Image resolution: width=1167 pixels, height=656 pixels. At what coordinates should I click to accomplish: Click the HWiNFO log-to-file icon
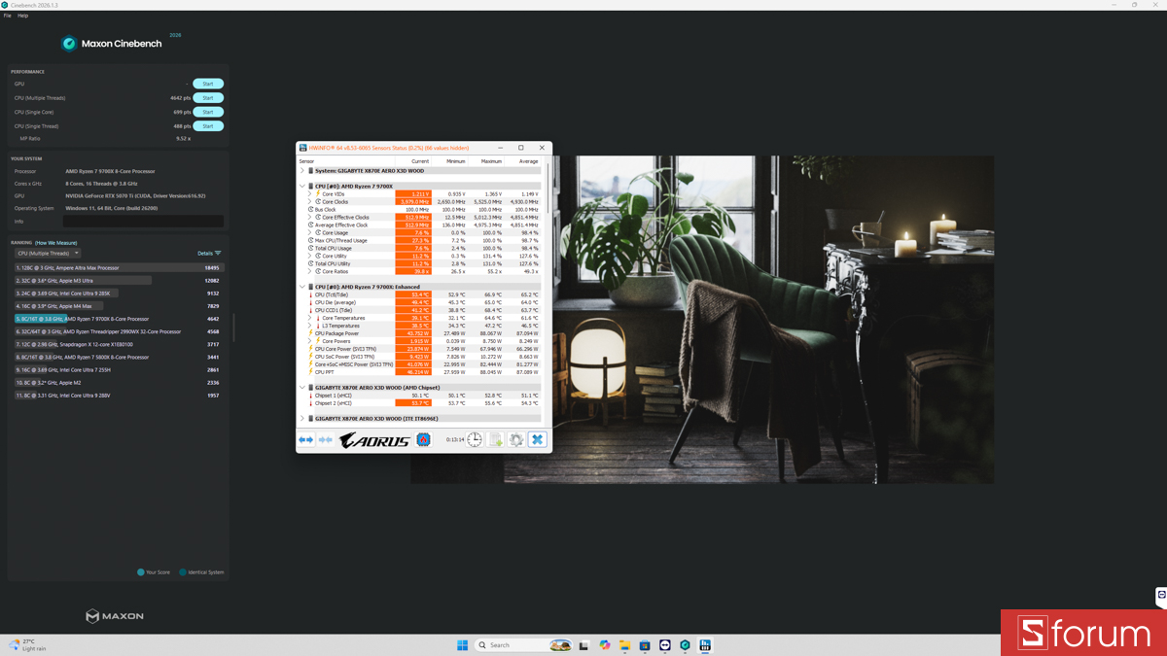click(x=496, y=440)
